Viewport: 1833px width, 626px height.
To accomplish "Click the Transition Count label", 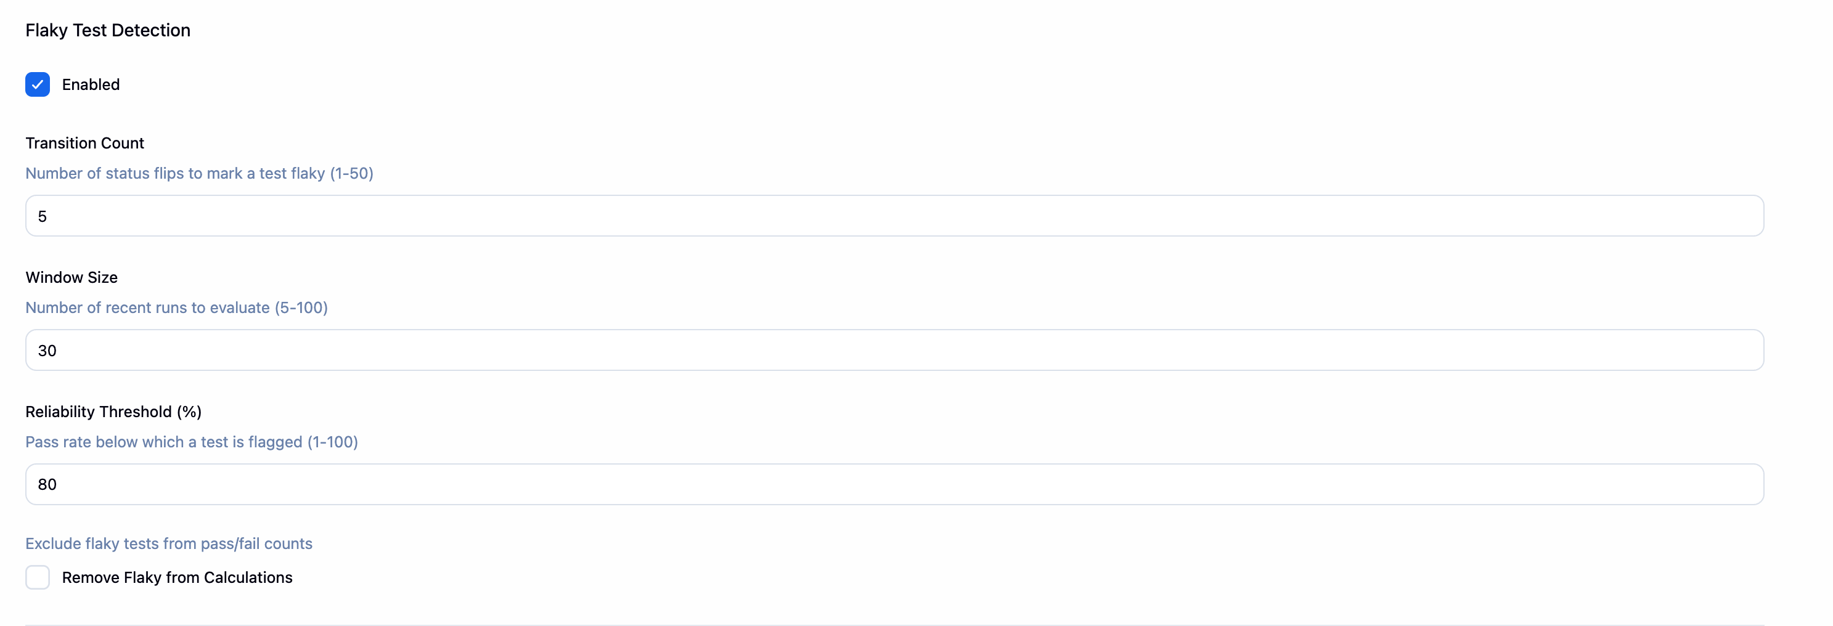I will pos(84,142).
